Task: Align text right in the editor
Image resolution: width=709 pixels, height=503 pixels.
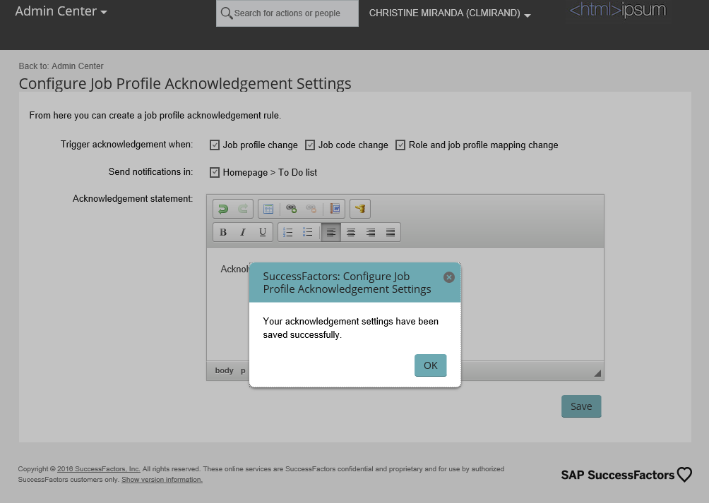Action: [371, 232]
